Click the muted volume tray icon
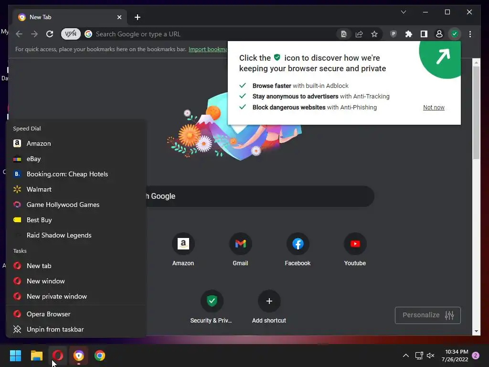This screenshot has height=367, width=489. click(x=431, y=356)
